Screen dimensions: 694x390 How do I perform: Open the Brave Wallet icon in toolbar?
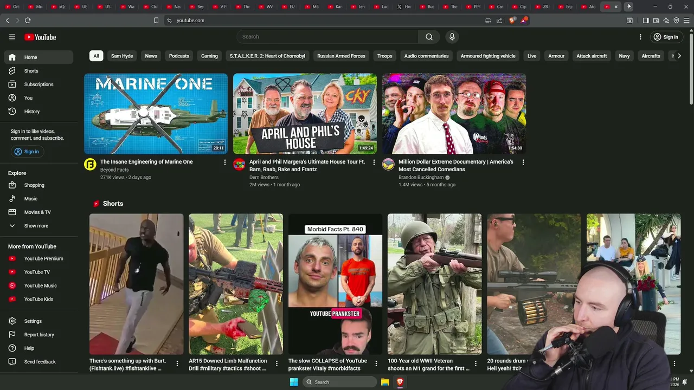[x=656, y=20]
